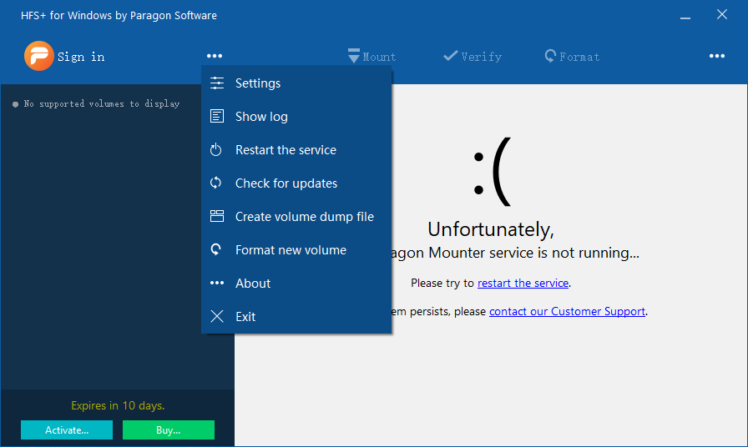This screenshot has height=447, width=748.
Task: Click the Check for updates refresh icon
Action: coord(217,183)
